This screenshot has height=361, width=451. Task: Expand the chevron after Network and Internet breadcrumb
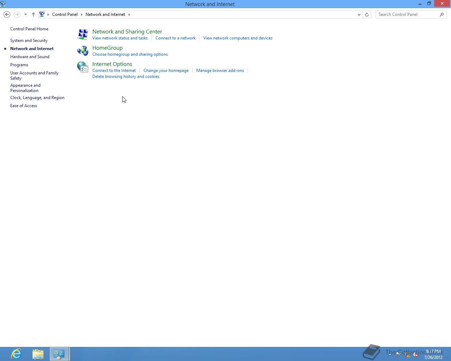click(x=129, y=14)
